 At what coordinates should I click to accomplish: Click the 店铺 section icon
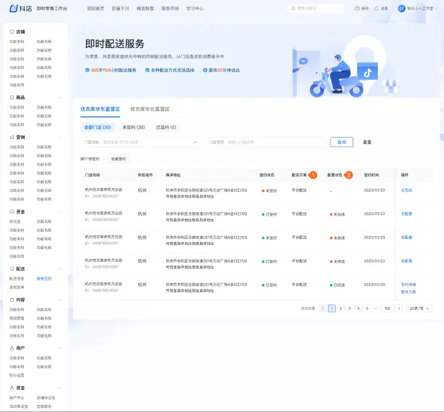pyautogui.click(x=11, y=32)
